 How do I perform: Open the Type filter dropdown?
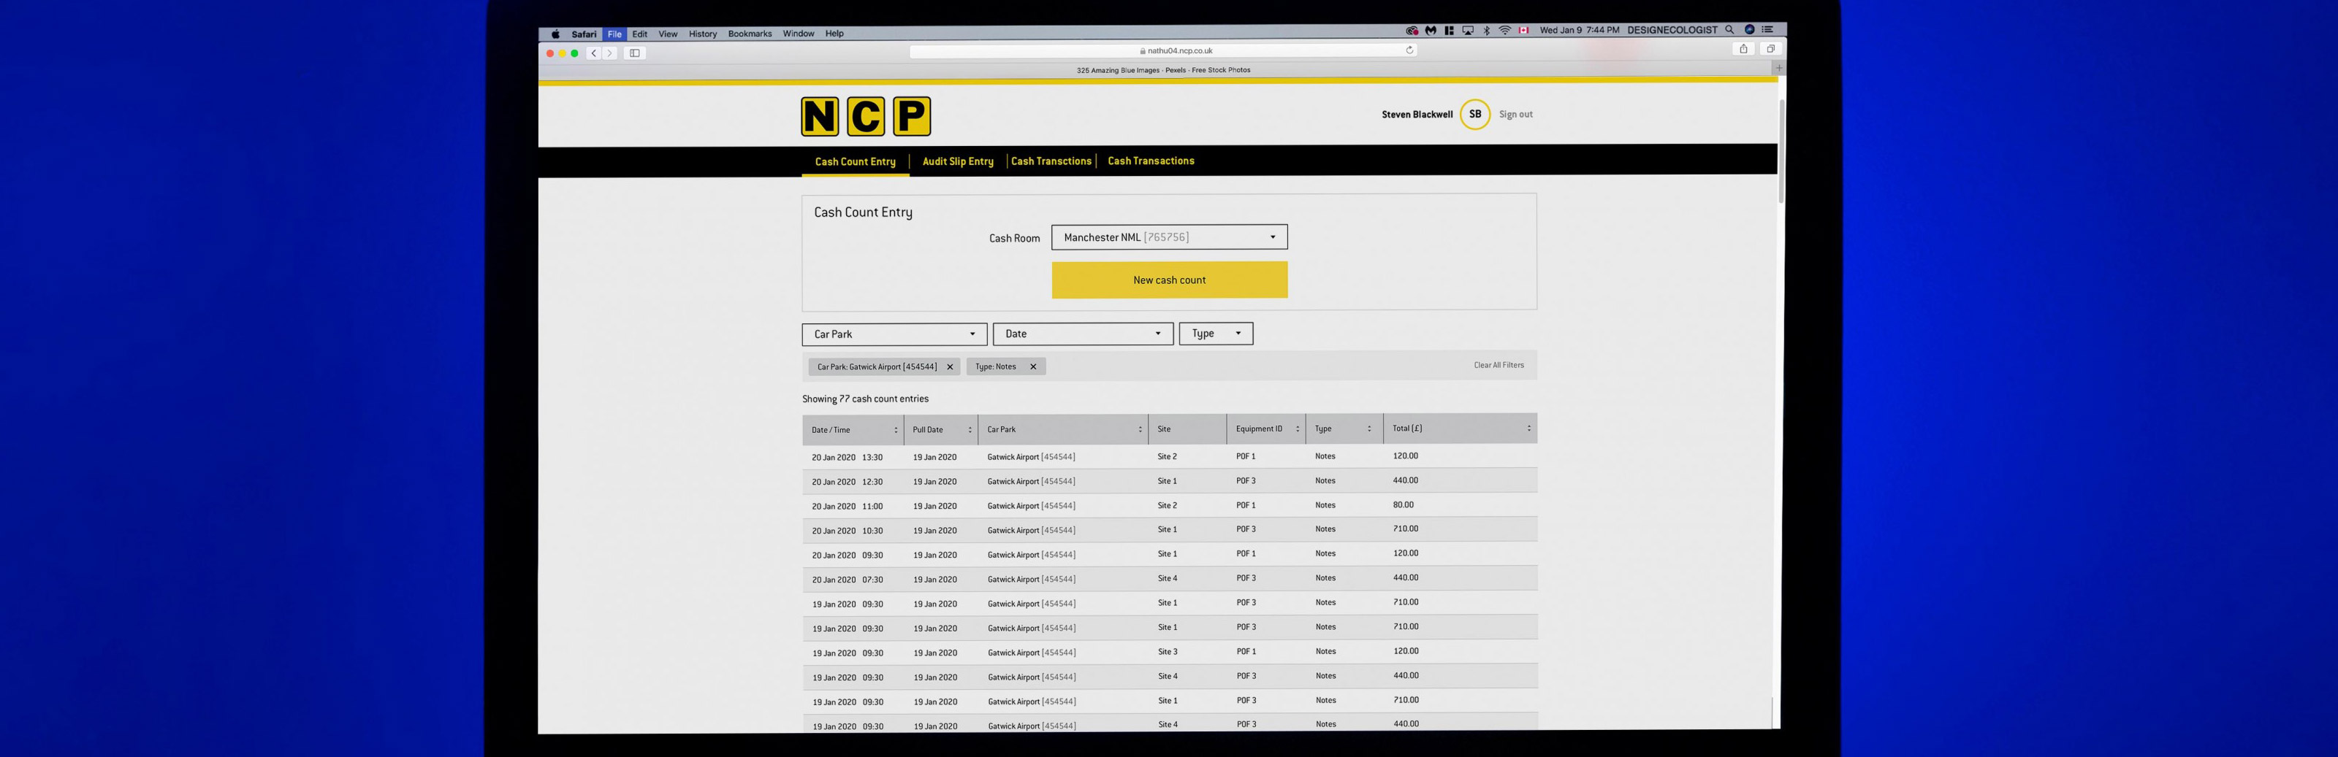click(x=1216, y=334)
